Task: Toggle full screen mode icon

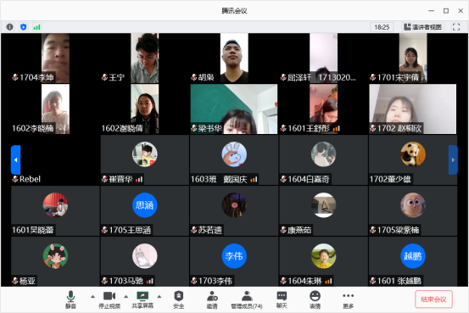Action: [456, 27]
